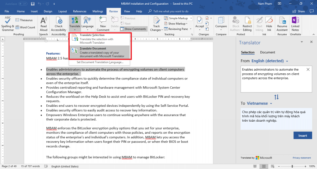Choose Translate Document menu entry
Screen dimensions: 317x169
[x=99, y=52]
